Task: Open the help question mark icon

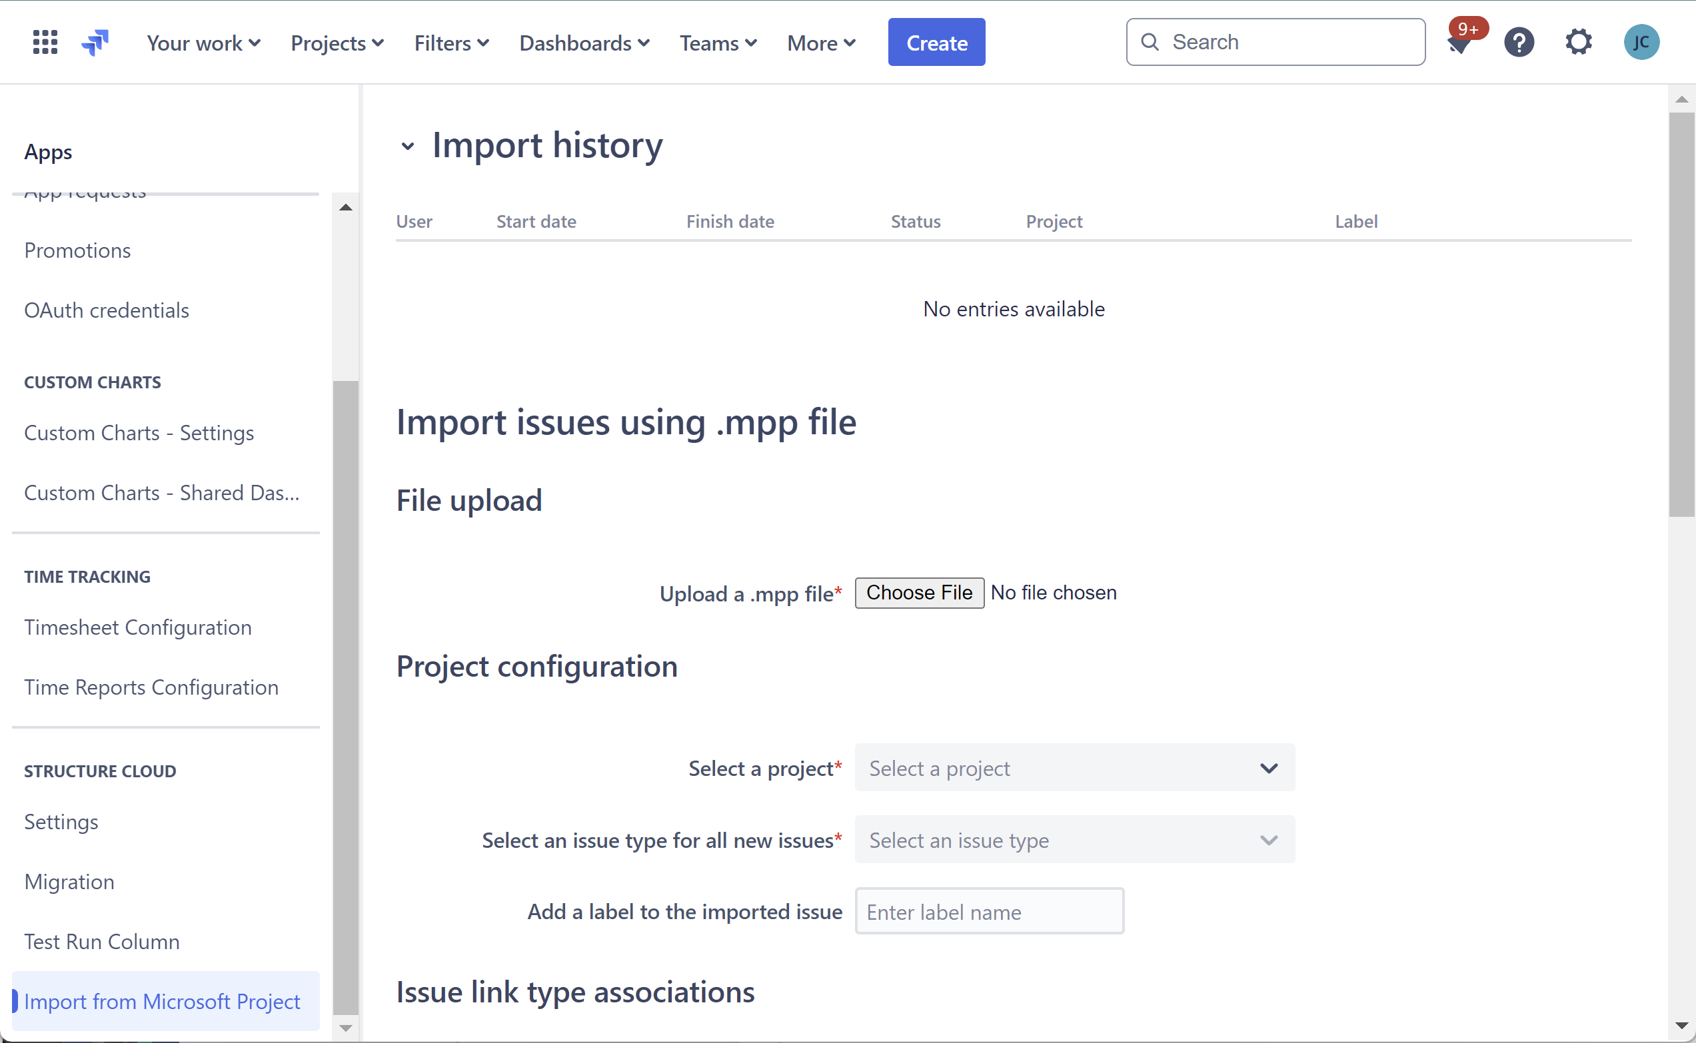Action: [x=1519, y=42]
